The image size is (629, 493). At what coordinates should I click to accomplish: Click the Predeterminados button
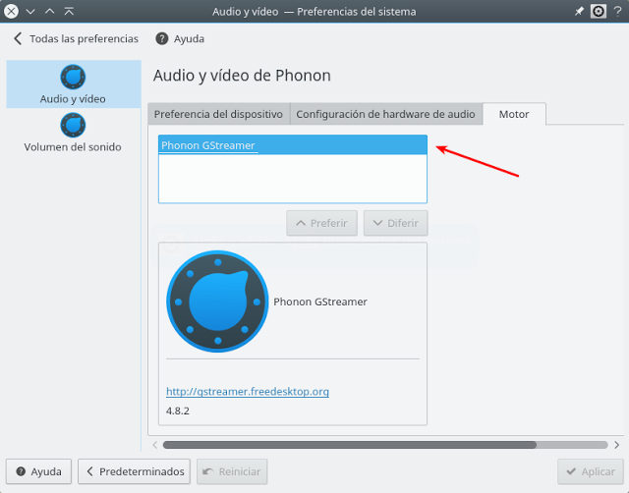pos(134,471)
